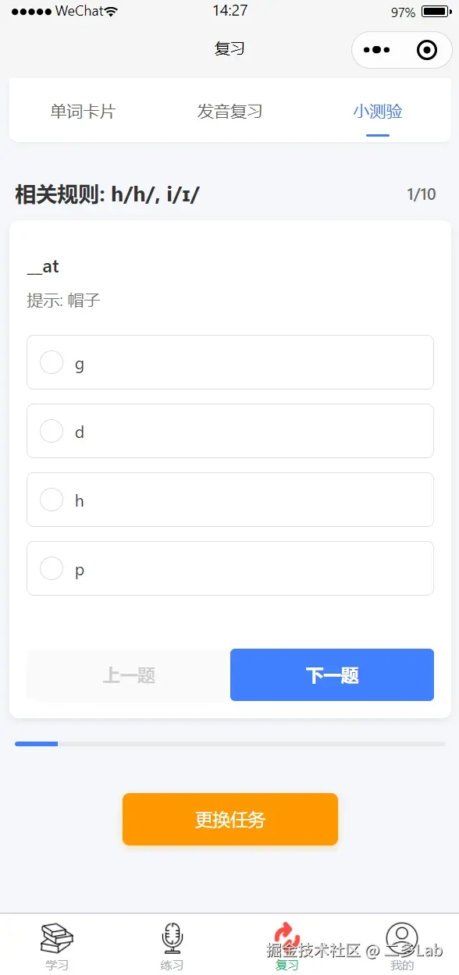The height and width of the screenshot is (975, 459).
Task: Select answer option d
Action: 229,431
